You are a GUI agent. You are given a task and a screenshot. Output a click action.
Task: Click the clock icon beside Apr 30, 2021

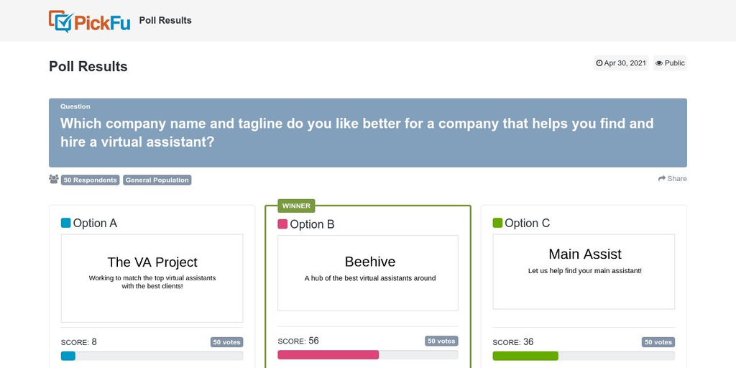[x=599, y=63]
